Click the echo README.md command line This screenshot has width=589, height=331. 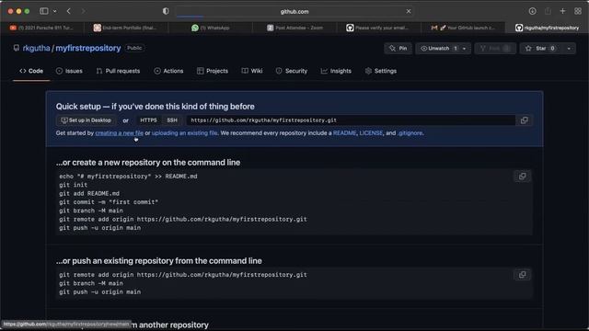(128, 177)
